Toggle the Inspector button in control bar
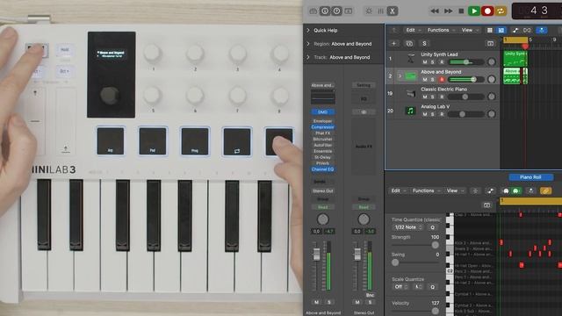The image size is (562, 316). [325, 11]
